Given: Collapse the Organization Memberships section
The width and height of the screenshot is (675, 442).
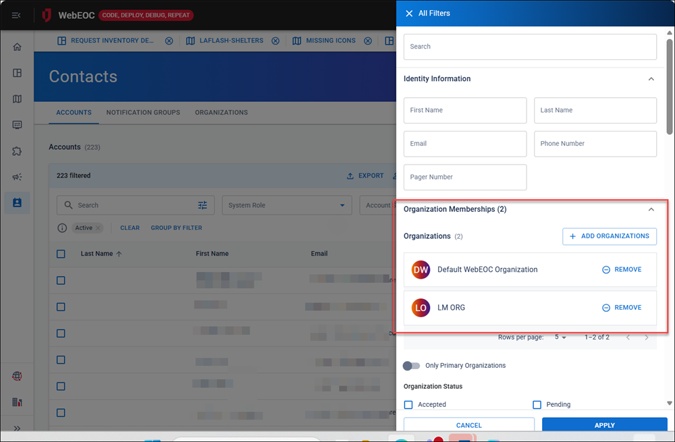Looking at the screenshot, I should coord(651,209).
